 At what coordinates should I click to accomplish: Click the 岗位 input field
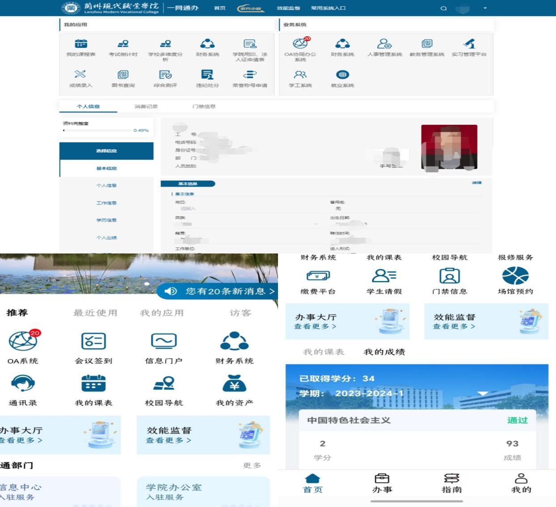click(x=246, y=209)
